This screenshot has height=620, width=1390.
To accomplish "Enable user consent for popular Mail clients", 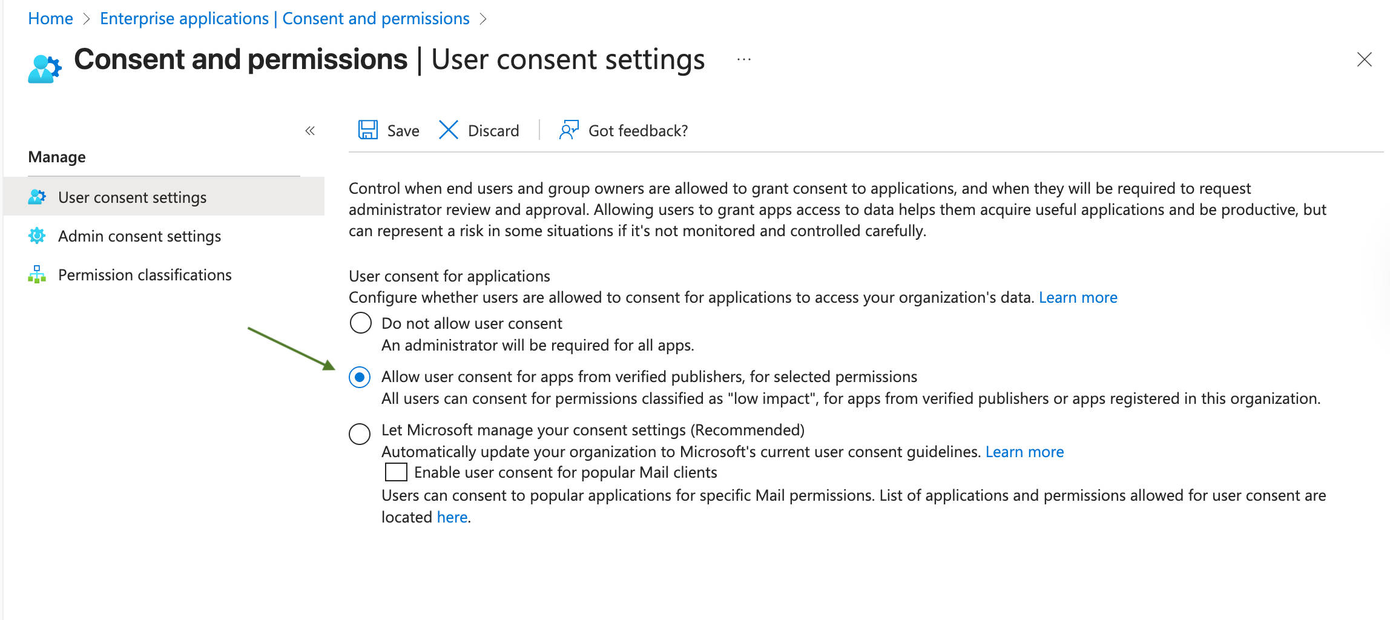I will pos(397,471).
